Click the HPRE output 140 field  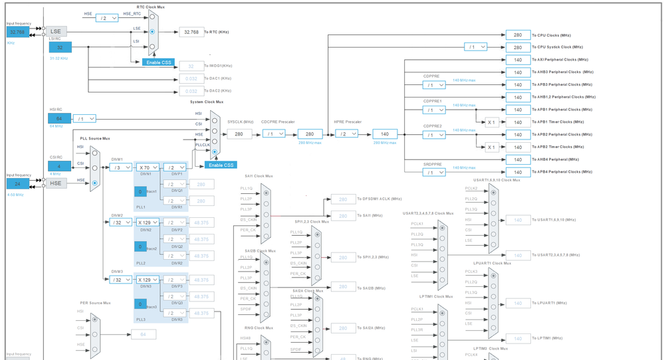pyautogui.click(x=385, y=134)
